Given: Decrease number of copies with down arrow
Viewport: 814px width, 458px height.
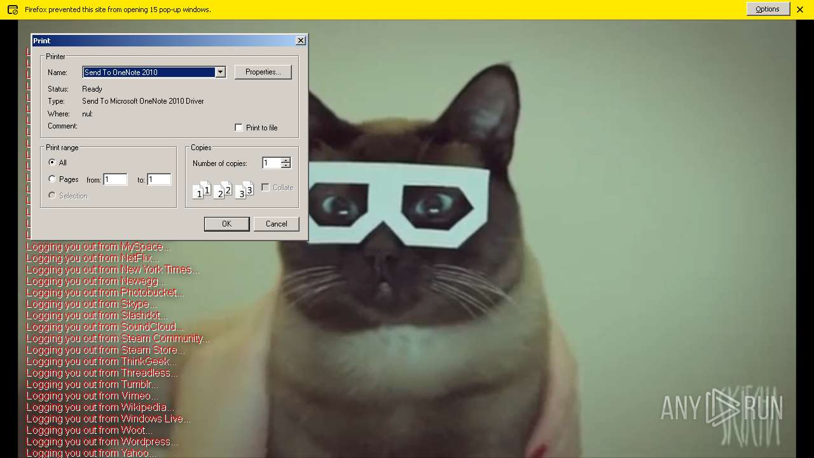Looking at the screenshot, I should (286, 166).
